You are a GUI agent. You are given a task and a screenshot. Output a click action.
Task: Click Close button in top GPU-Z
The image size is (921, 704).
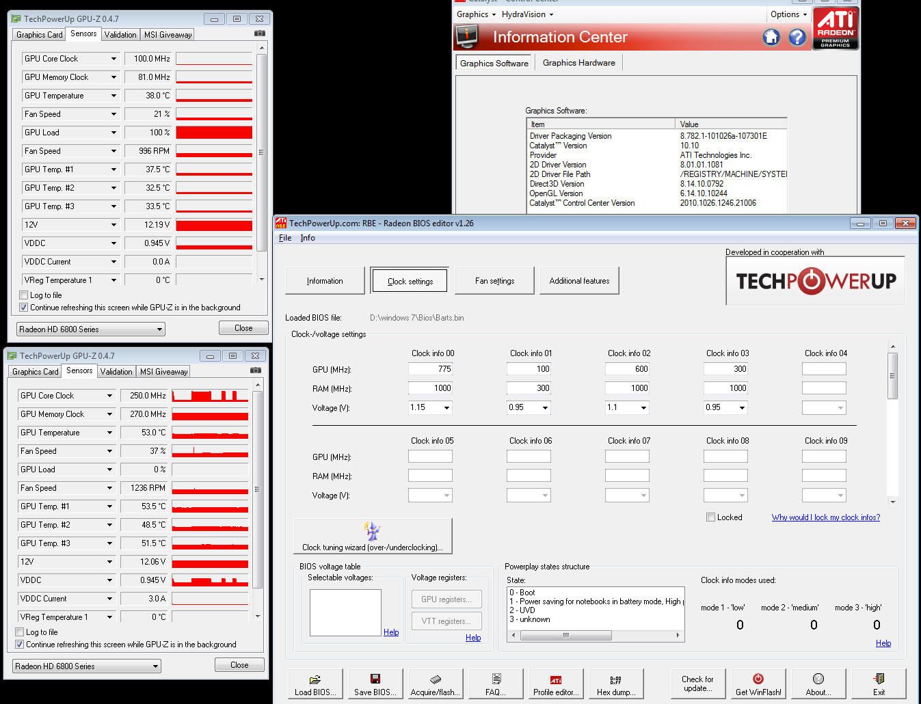[243, 328]
